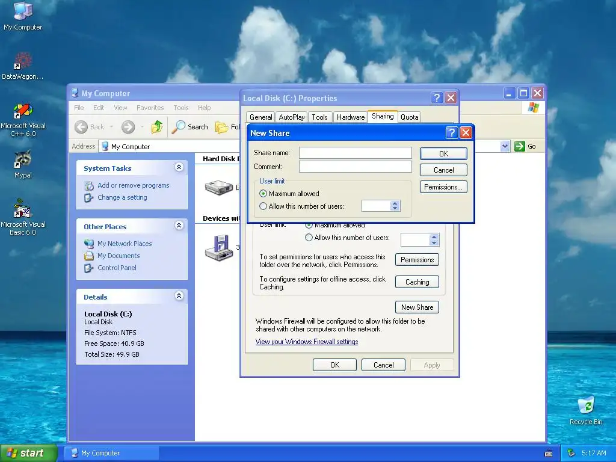The width and height of the screenshot is (616, 462).
Task: Click the Add or remove programs icon
Action: point(89,185)
